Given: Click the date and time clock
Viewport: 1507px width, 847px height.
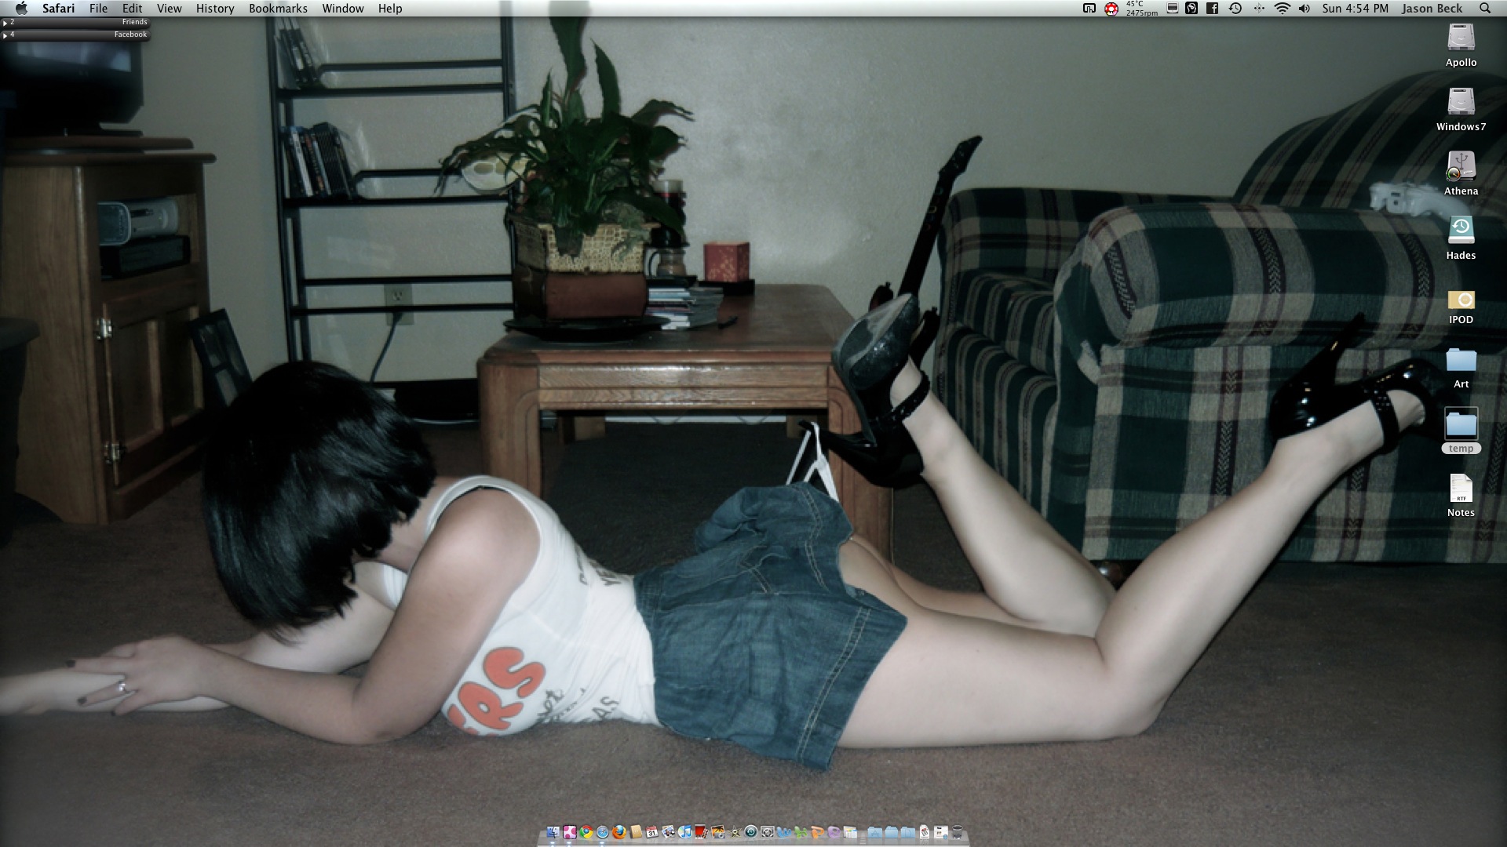Looking at the screenshot, I should tap(1355, 9).
